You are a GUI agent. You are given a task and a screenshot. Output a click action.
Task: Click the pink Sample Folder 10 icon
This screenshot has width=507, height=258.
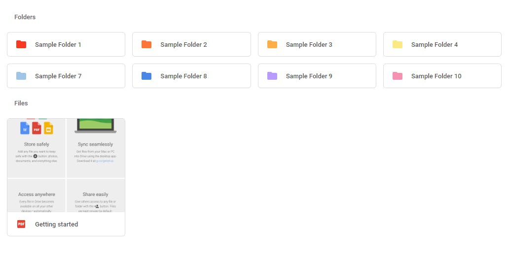pyautogui.click(x=398, y=76)
